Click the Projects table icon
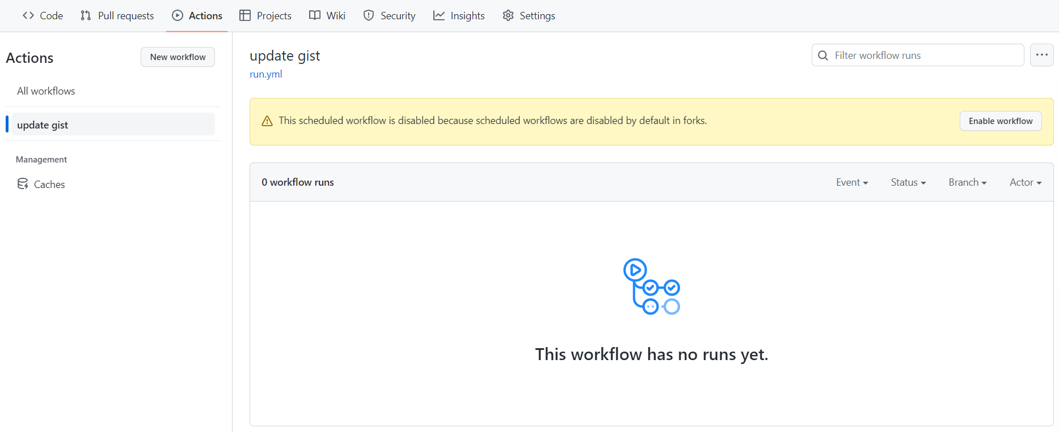The width and height of the screenshot is (1059, 432). [245, 16]
